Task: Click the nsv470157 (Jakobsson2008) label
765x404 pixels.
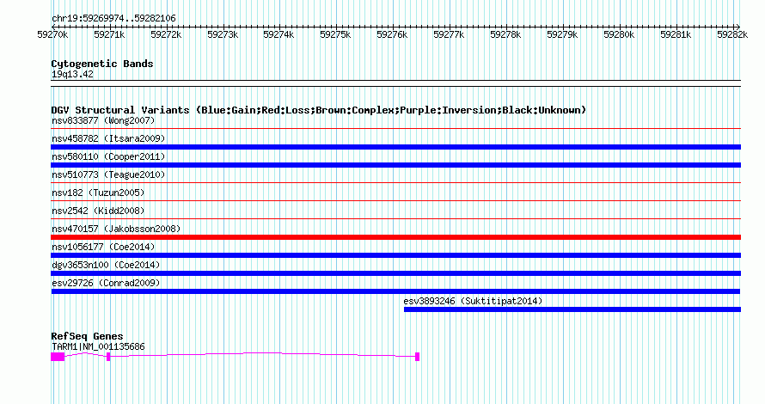Action: [116, 229]
